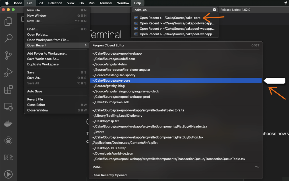Open recent folder ~/Source/angular-tetris
The height and width of the screenshot is (181, 289).
176,64
